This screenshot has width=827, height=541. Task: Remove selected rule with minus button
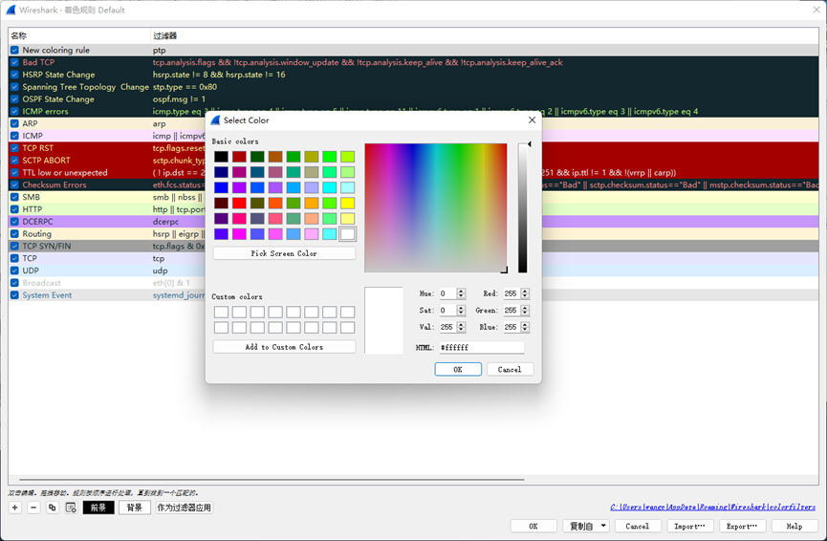[x=33, y=508]
